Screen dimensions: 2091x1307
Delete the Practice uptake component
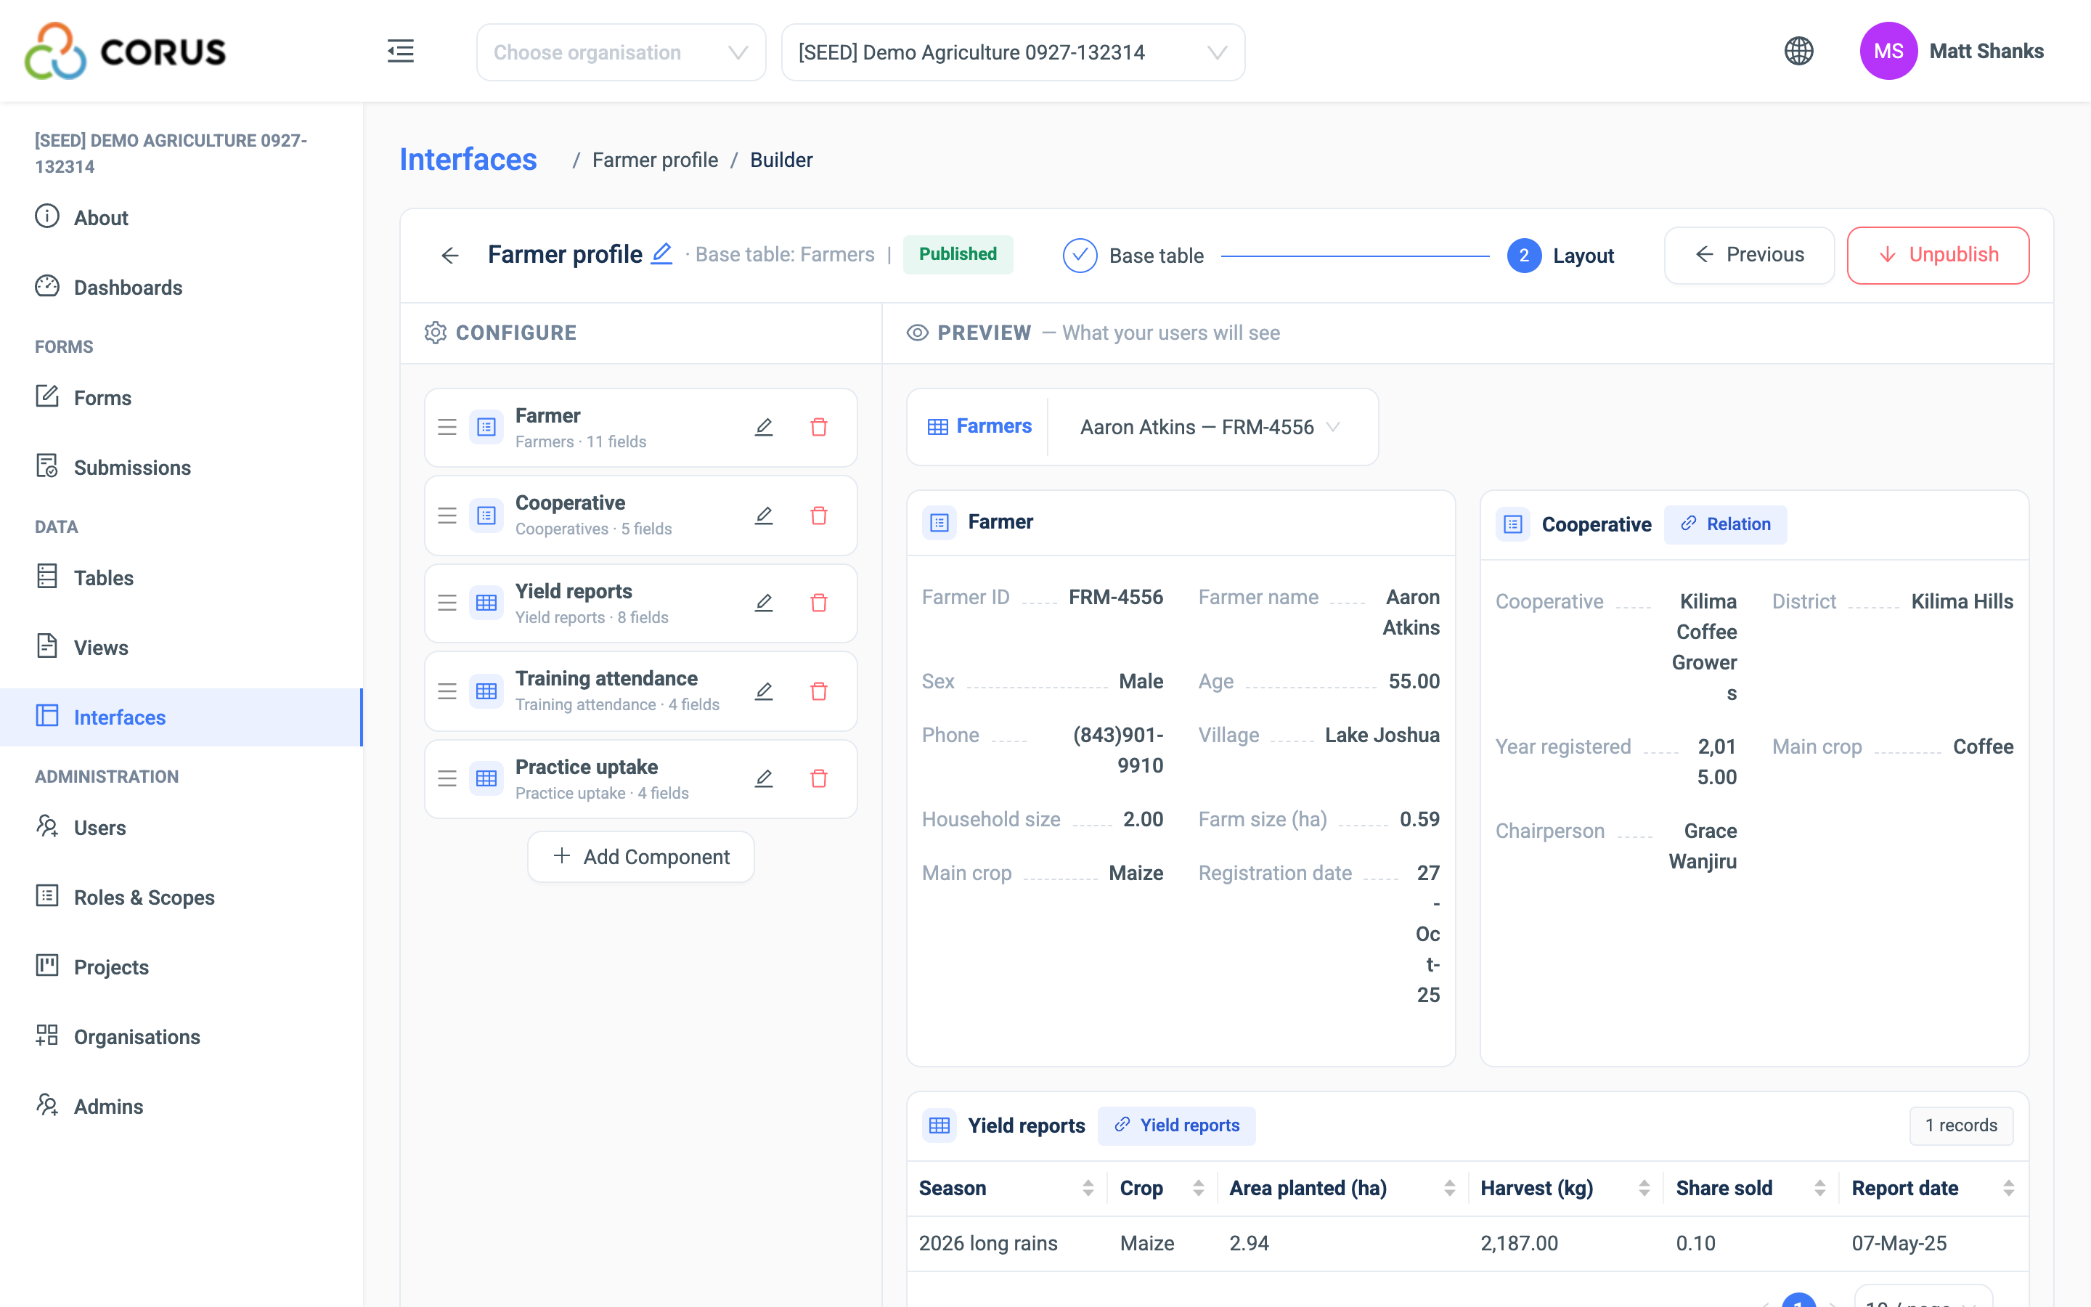819,779
